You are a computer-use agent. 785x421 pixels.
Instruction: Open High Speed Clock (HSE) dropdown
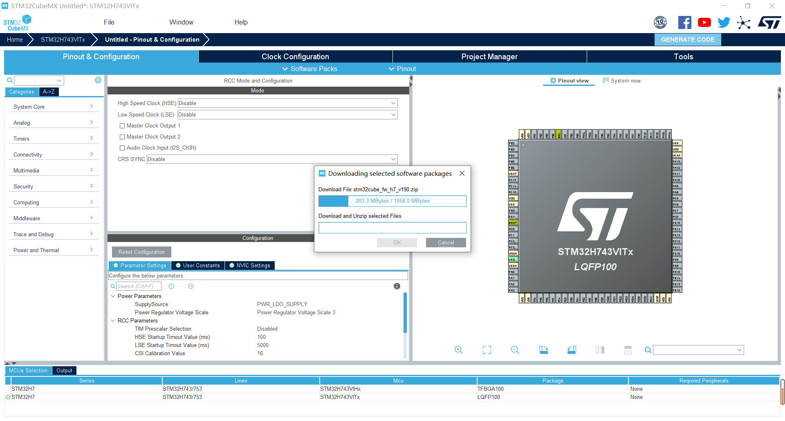pos(287,103)
